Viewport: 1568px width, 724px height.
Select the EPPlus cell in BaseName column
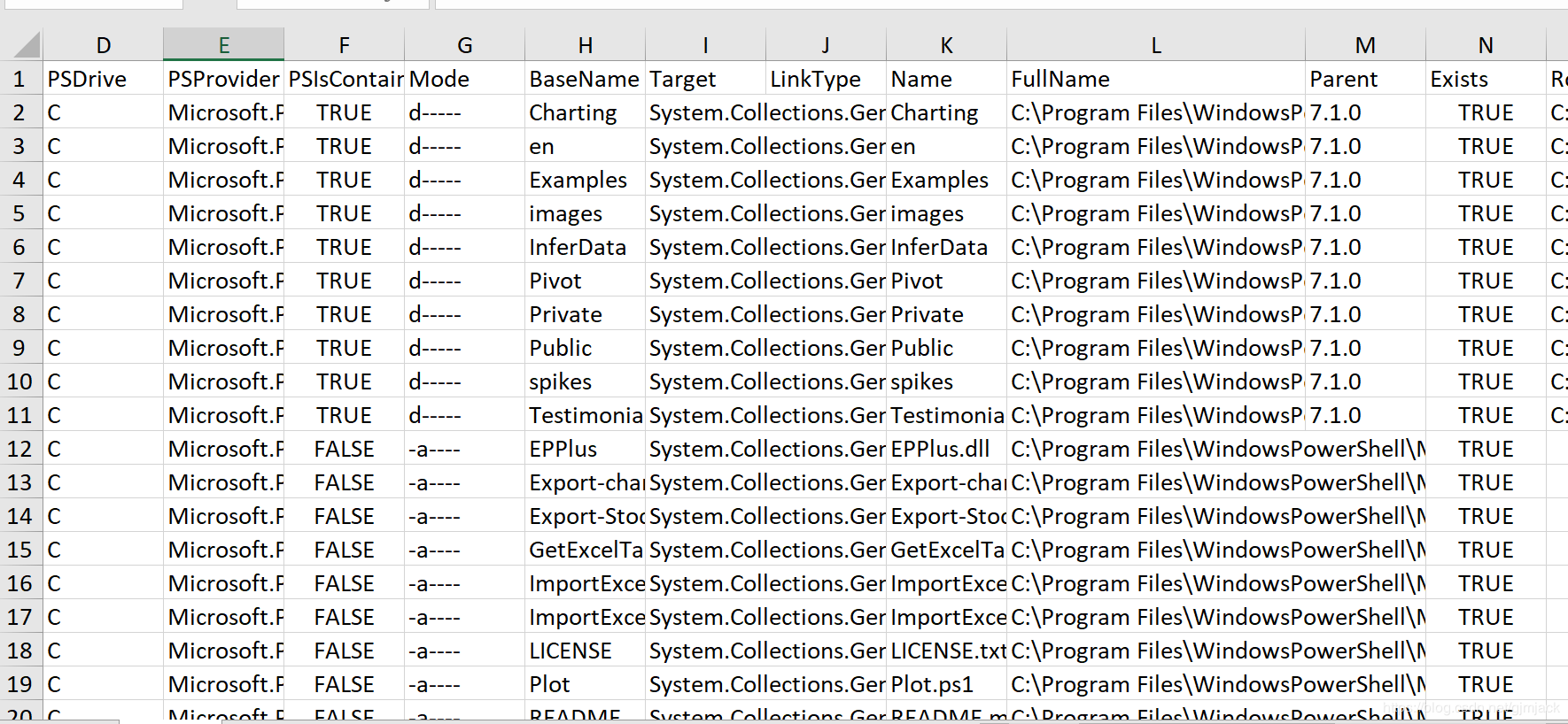[586, 449]
